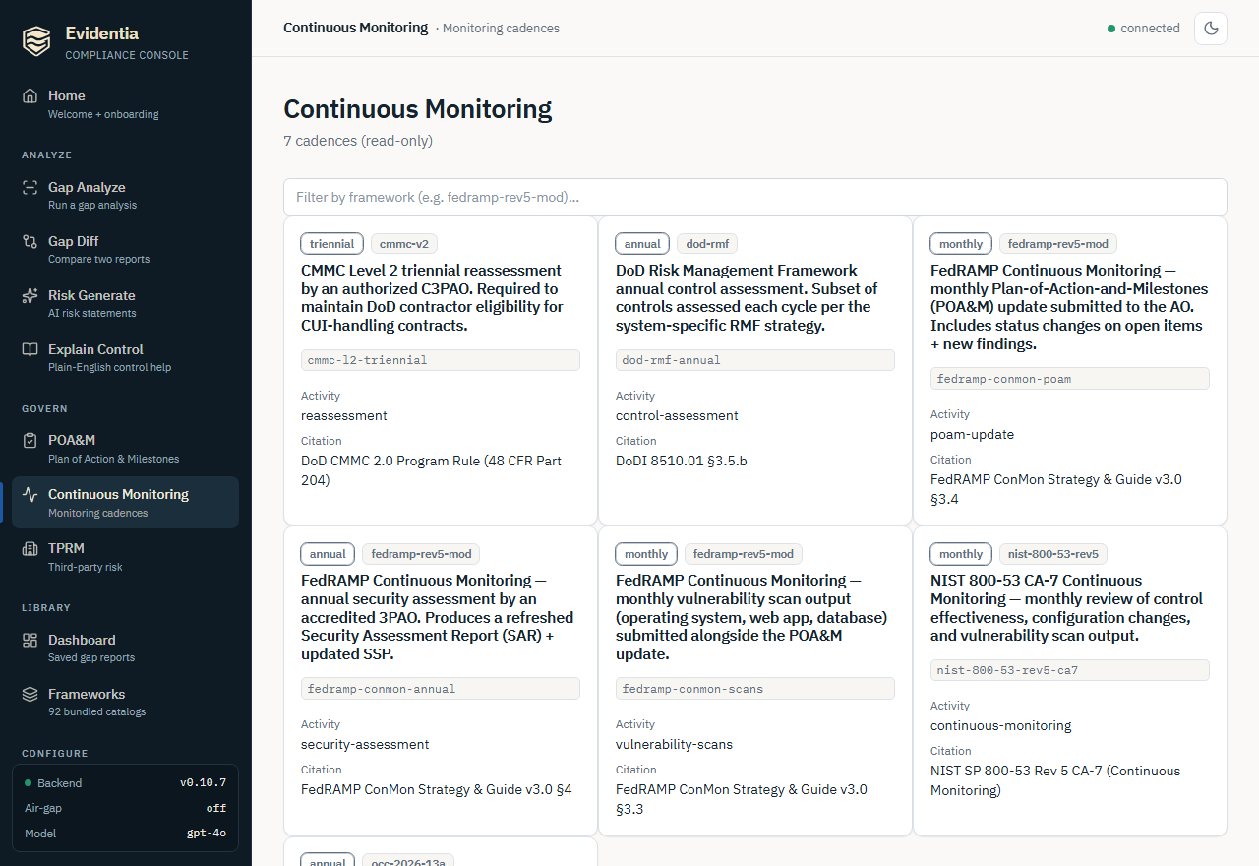Viewport: 1259px width, 866px height.
Task: Click the poam-update activity value
Action: click(972, 434)
